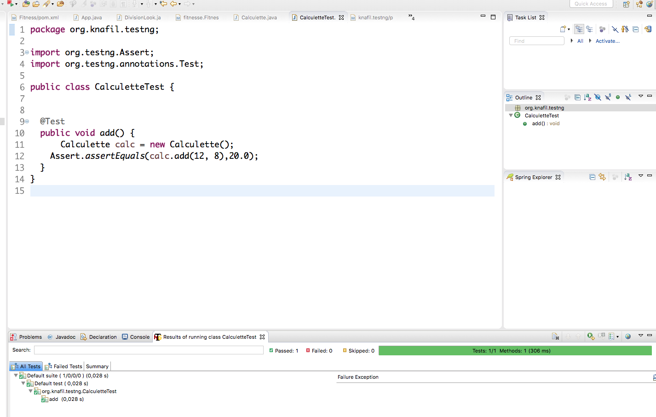The height and width of the screenshot is (417, 656).
Task: Expand the arrow before All in Task List
Action: [x=572, y=41]
